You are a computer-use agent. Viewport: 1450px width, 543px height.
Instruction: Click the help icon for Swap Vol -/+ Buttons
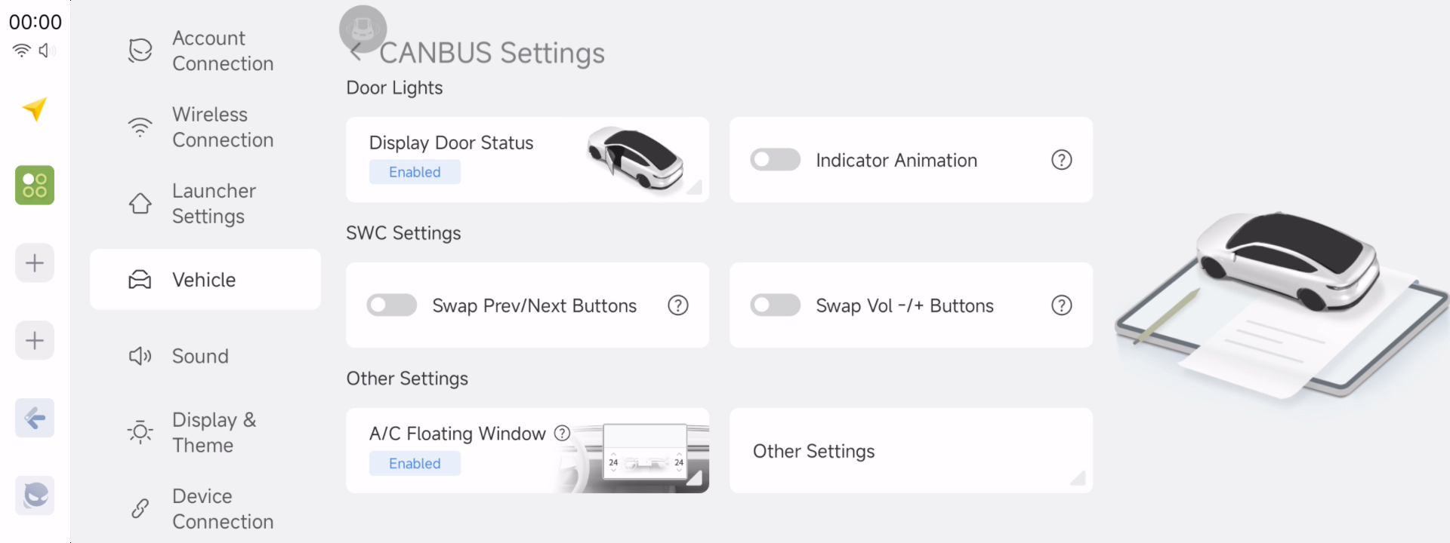click(x=1062, y=305)
